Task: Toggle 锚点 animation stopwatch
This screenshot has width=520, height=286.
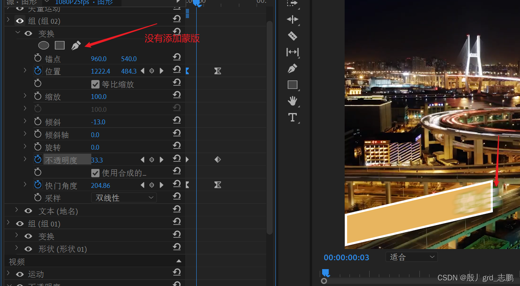Action: click(x=38, y=58)
